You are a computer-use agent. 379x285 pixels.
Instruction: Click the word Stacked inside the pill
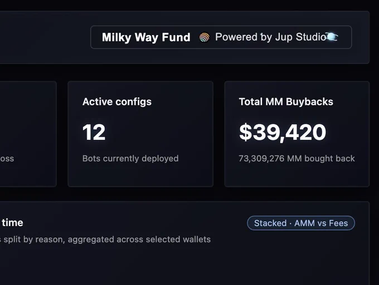click(x=270, y=223)
